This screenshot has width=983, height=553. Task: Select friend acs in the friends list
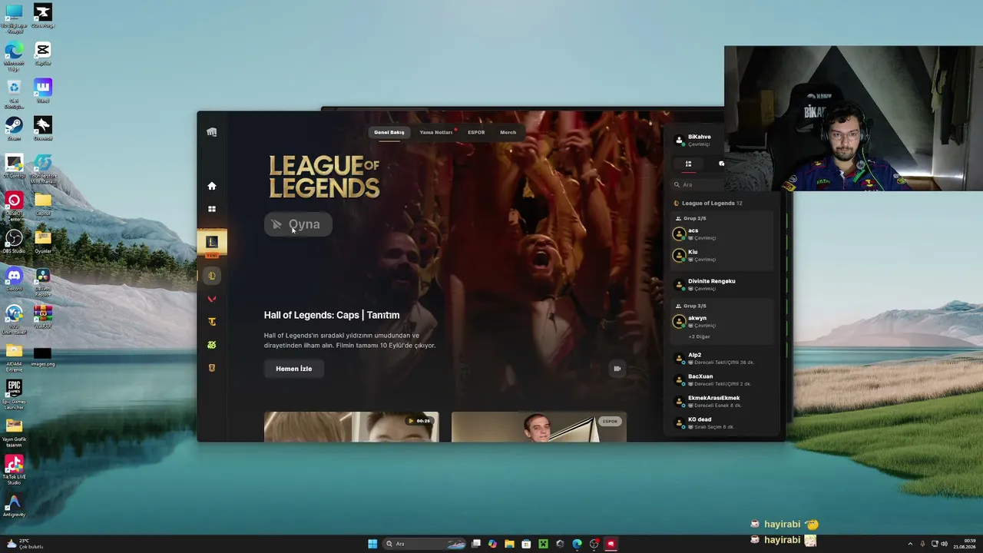pos(722,233)
